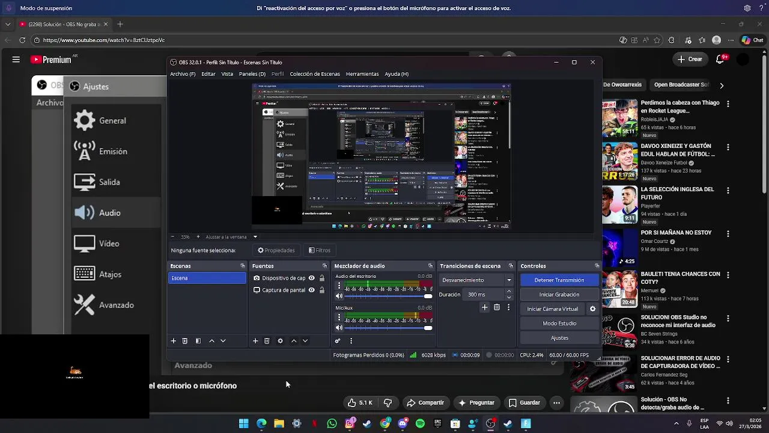
Task: Hide Captura de pantal source visibility
Action: pos(311,290)
